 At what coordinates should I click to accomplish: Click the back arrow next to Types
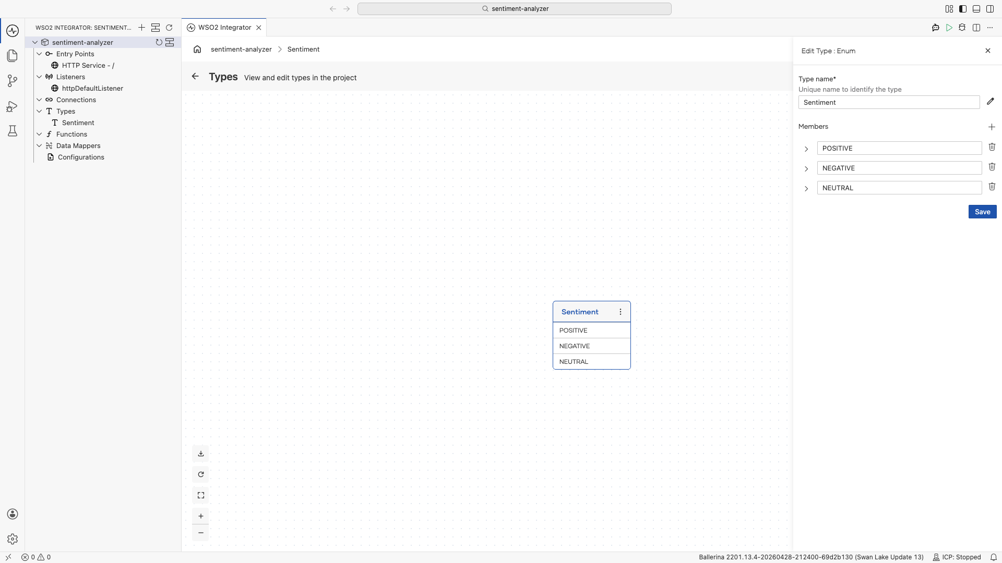(195, 76)
